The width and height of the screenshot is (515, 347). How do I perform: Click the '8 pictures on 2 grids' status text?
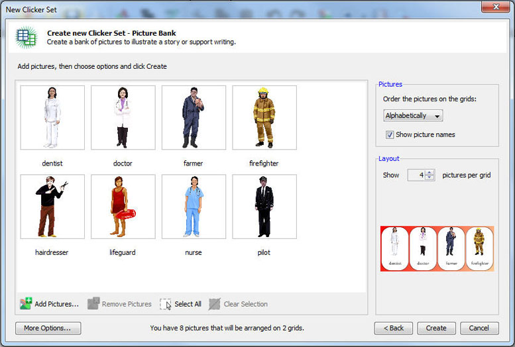tap(227, 328)
